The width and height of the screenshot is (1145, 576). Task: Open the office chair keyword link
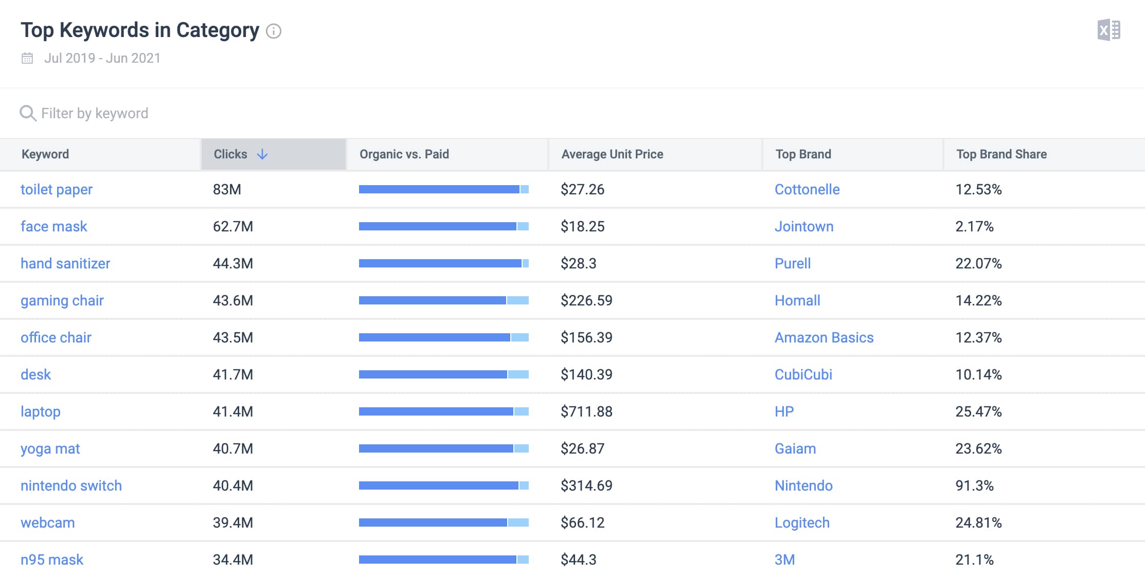coord(56,337)
